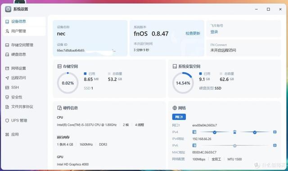
Task: Open 网络设置 in the sidebar
Action: 24,68
